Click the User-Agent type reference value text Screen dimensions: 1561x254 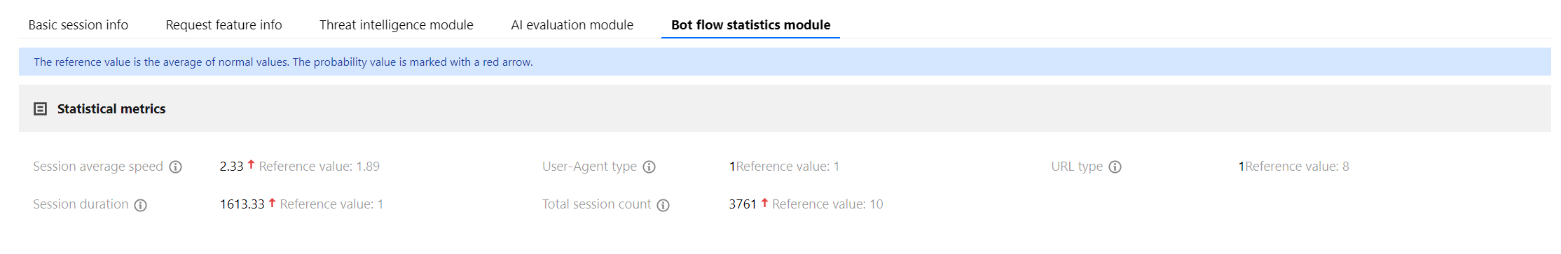tap(788, 167)
